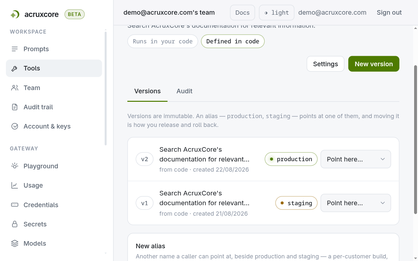
Task: Click the Credentials card icon
Action: click(15, 205)
